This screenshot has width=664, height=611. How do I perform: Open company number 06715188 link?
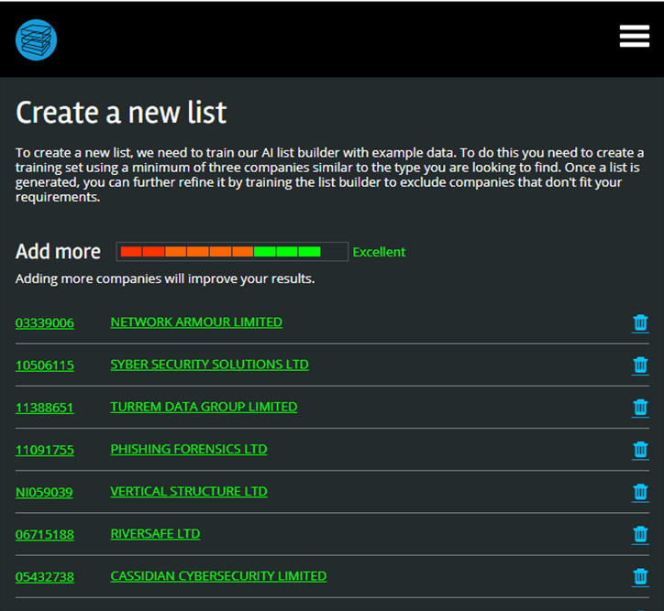pos(44,534)
